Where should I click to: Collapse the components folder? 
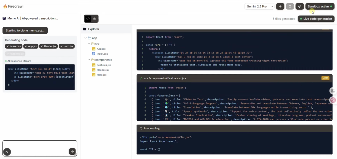tap(89, 60)
